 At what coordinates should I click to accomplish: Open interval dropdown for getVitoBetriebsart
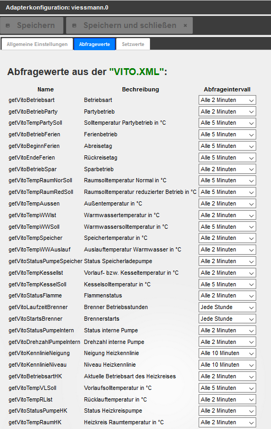[x=227, y=100]
